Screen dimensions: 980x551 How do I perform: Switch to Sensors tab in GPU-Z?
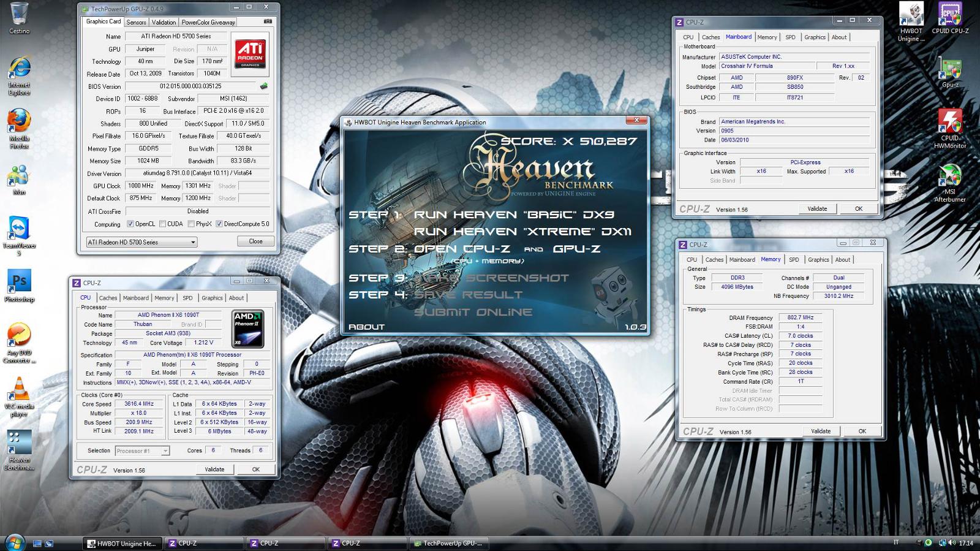[x=136, y=22]
